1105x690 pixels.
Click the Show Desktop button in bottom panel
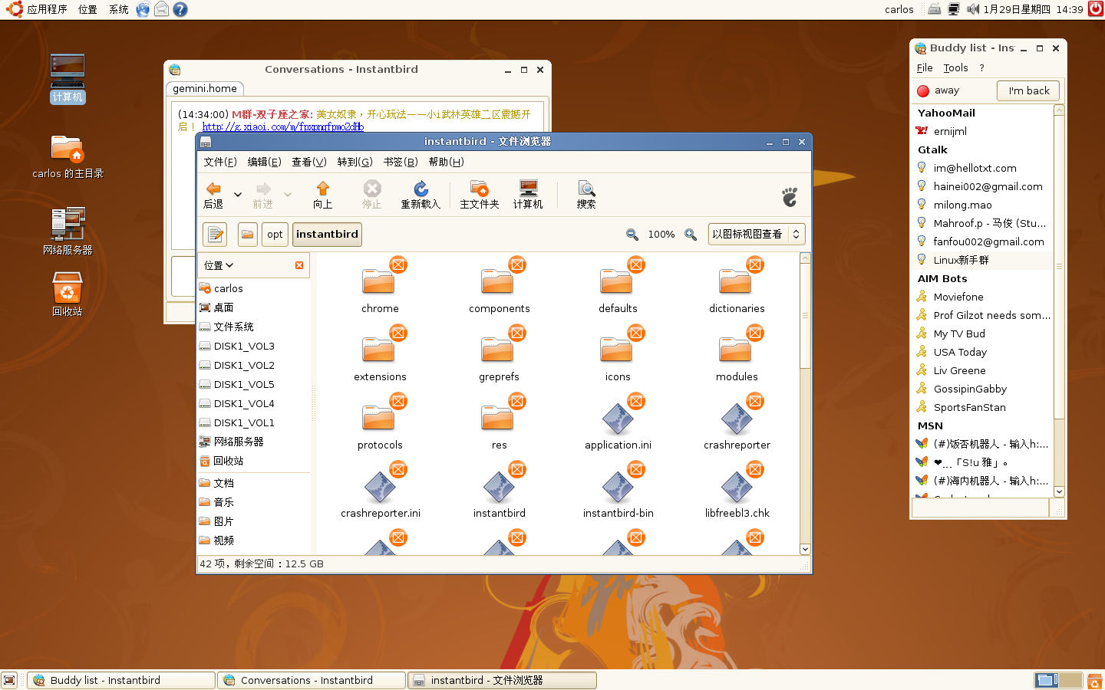point(9,680)
